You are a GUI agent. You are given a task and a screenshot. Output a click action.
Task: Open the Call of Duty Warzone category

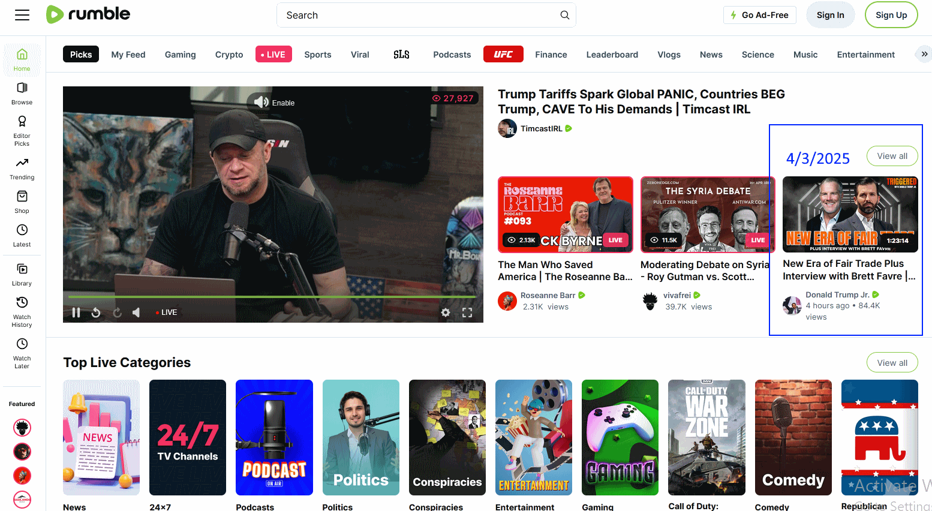click(x=707, y=437)
